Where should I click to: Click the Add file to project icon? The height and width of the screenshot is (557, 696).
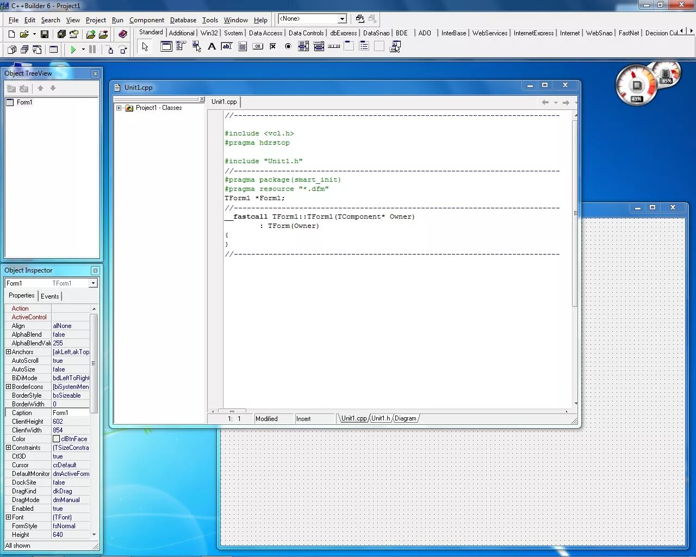click(91, 34)
